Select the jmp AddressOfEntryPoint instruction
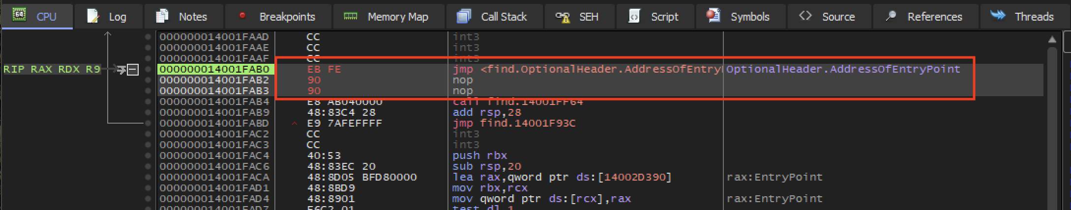Image resolution: width=1071 pixels, height=210 pixels. coord(587,69)
